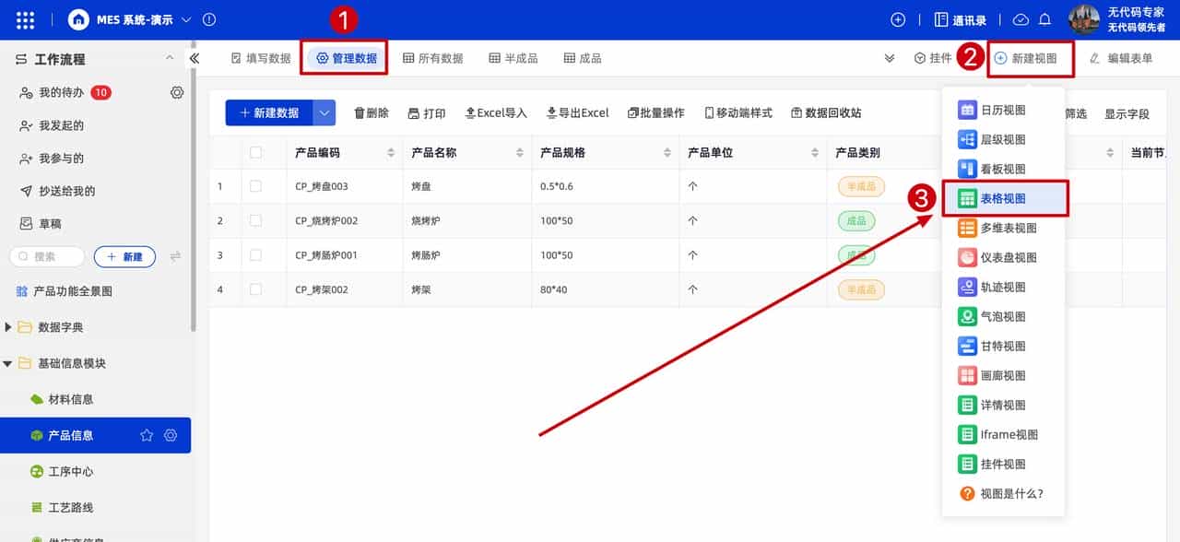Open the print (打印) tool
The height and width of the screenshot is (542, 1180).
tap(425, 112)
